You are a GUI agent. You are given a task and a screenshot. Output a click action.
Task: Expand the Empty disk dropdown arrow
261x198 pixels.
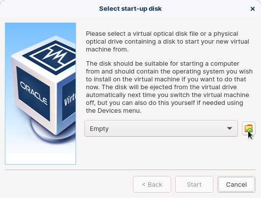click(x=230, y=128)
